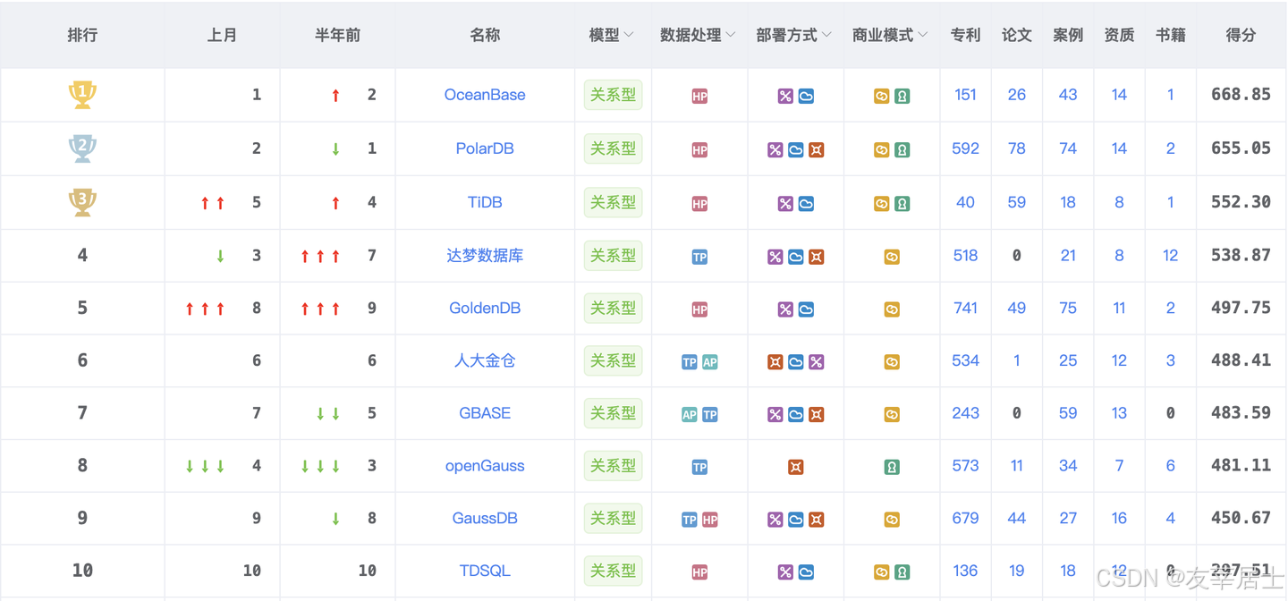Click the 得分 column header
Image resolution: width=1288 pixels, height=601 pixels.
tap(1241, 36)
